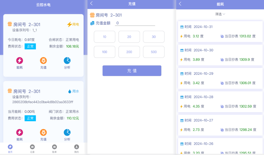Screen dimensions: 264x155
Task: Tap 充值 icon in water card
Action: (x=43, y=132)
